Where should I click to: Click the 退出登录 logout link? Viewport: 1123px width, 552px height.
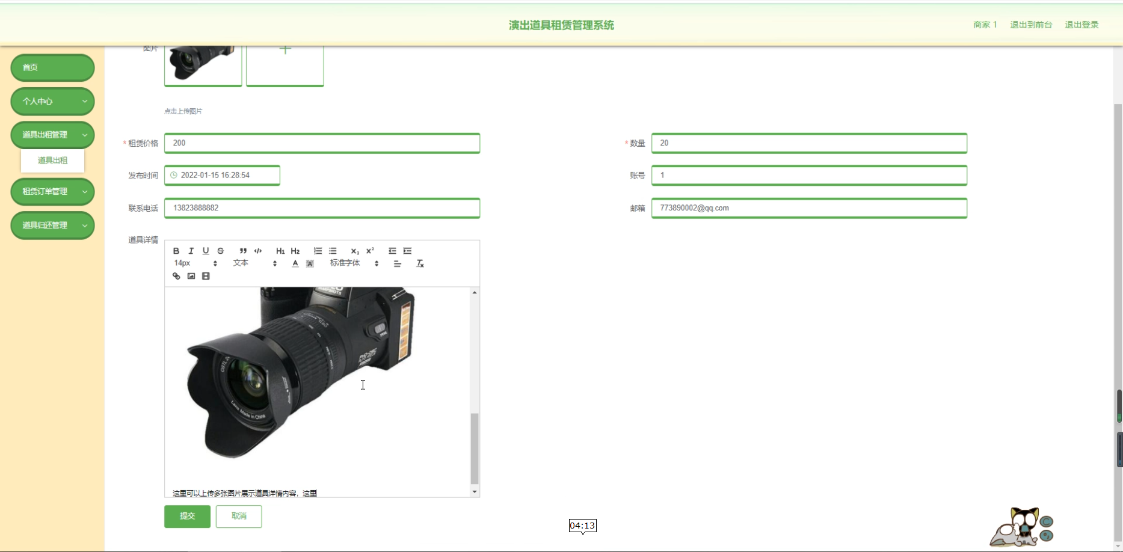pos(1081,25)
